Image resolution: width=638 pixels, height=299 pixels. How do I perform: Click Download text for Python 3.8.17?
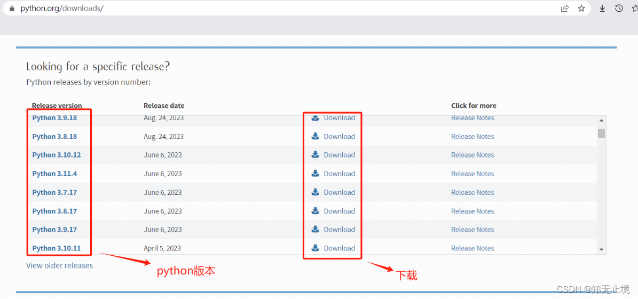(x=340, y=211)
